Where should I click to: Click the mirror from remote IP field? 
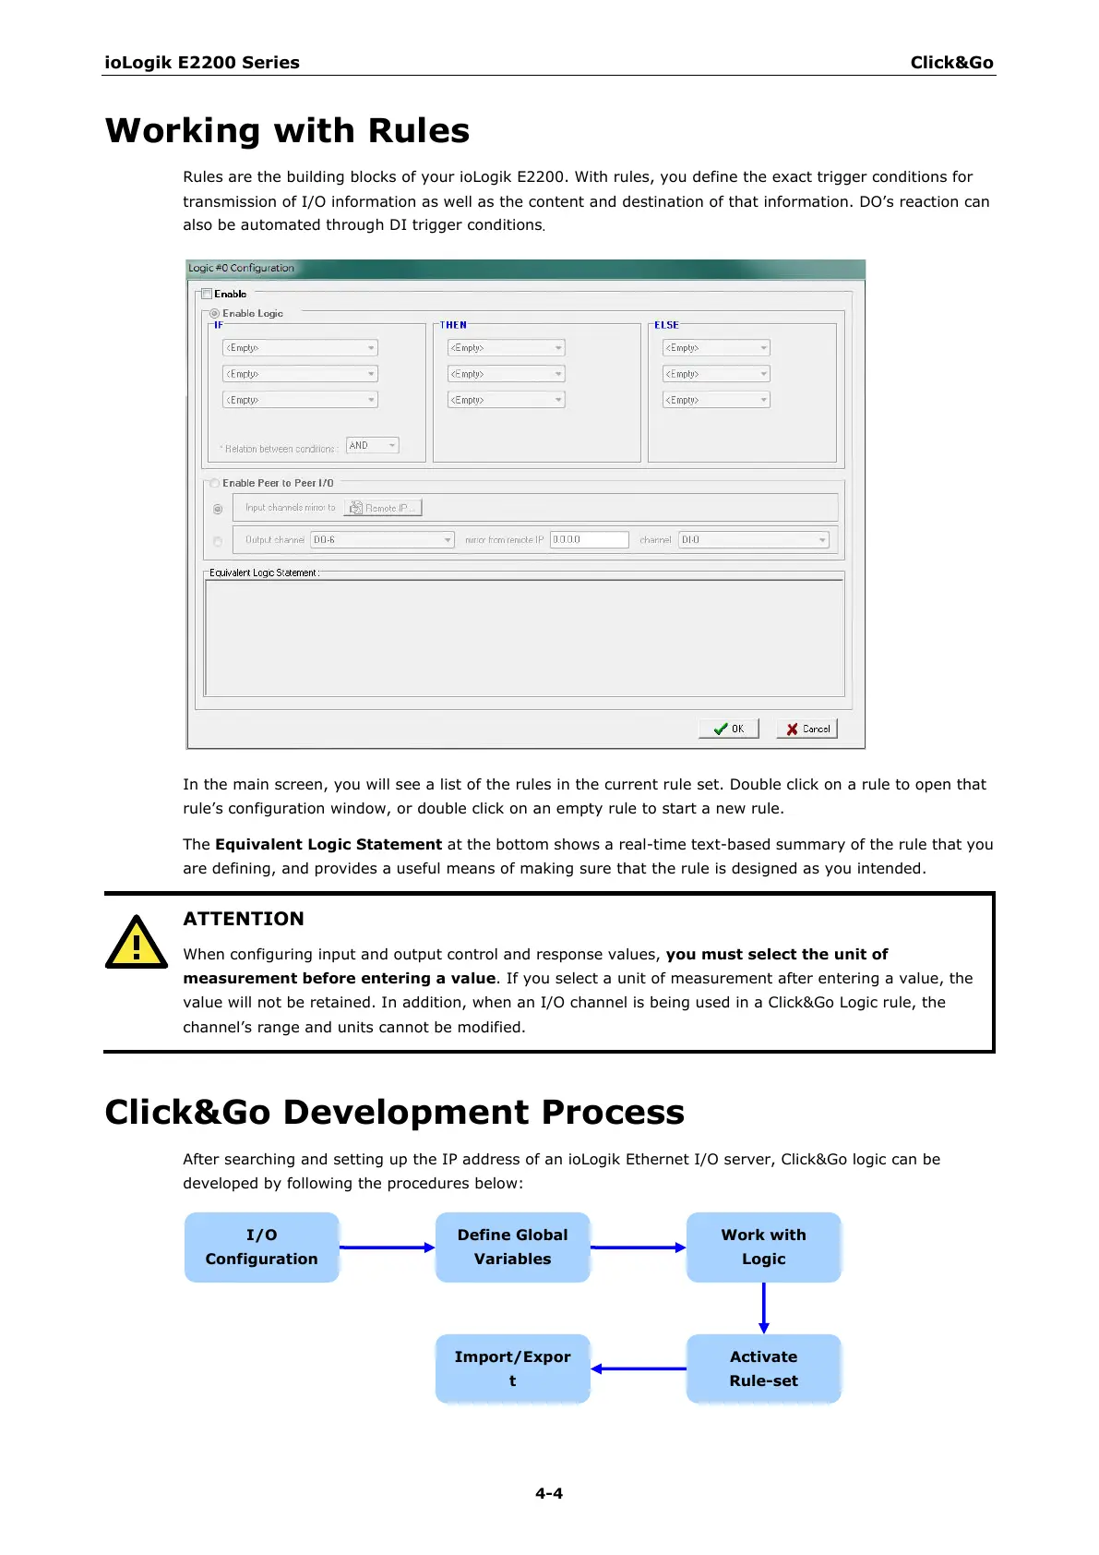[x=589, y=539]
